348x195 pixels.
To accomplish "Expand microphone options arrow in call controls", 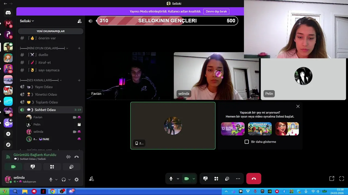I will 178,179.
